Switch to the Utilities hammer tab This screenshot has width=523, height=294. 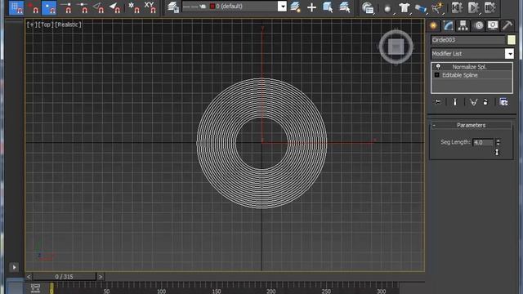(x=507, y=25)
